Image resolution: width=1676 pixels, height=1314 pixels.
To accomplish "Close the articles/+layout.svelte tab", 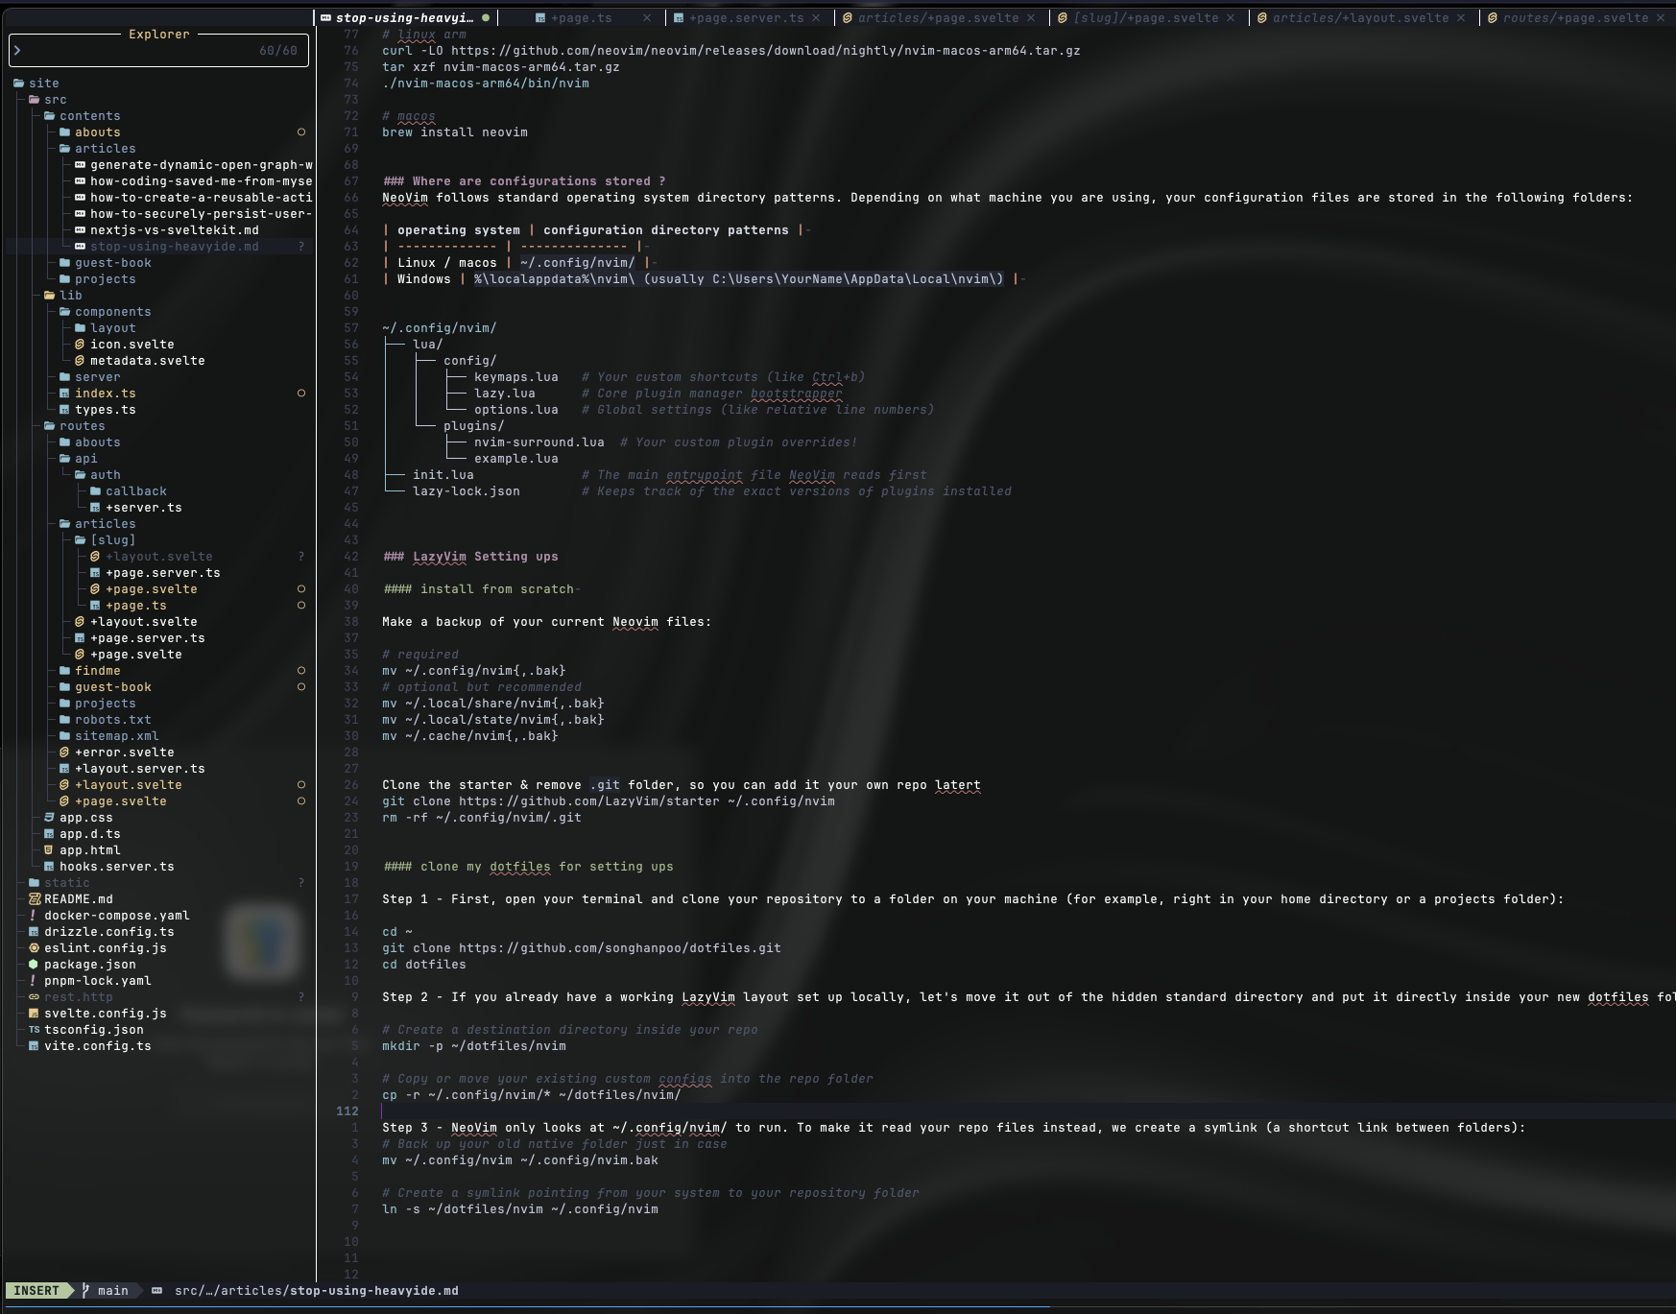I will (1461, 17).
